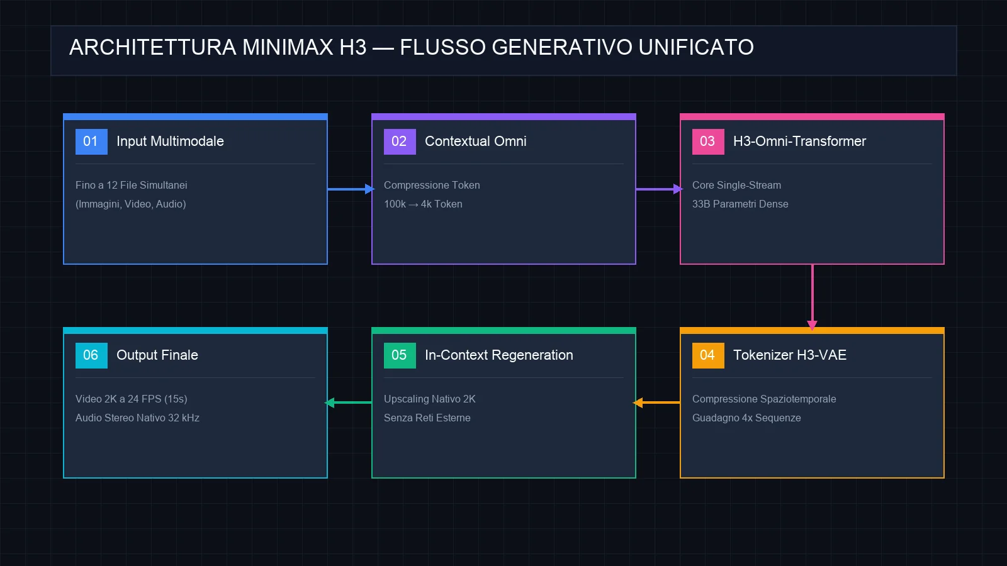This screenshot has width=1007, height=566.
Task: Click the orange 04 number badge
Action: [x=708, y=355]
